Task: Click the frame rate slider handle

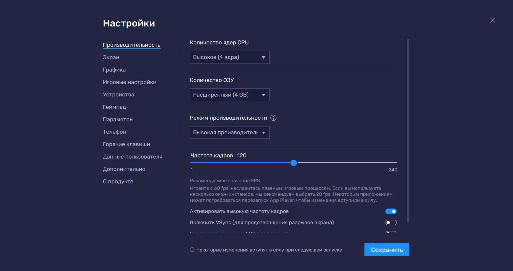Action: coord(293,163)
